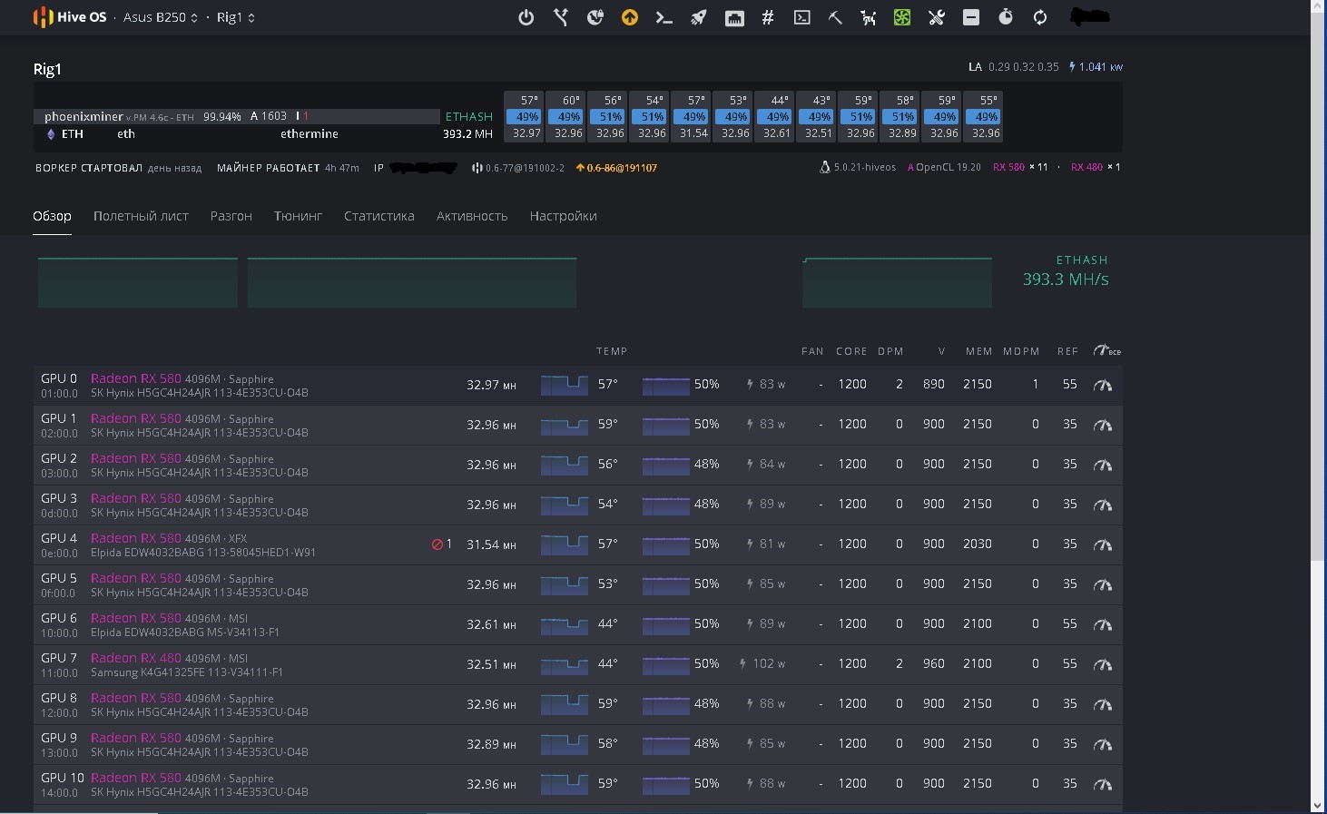Open overclock speedometer for GPU 4 row

coord(1103,545)
